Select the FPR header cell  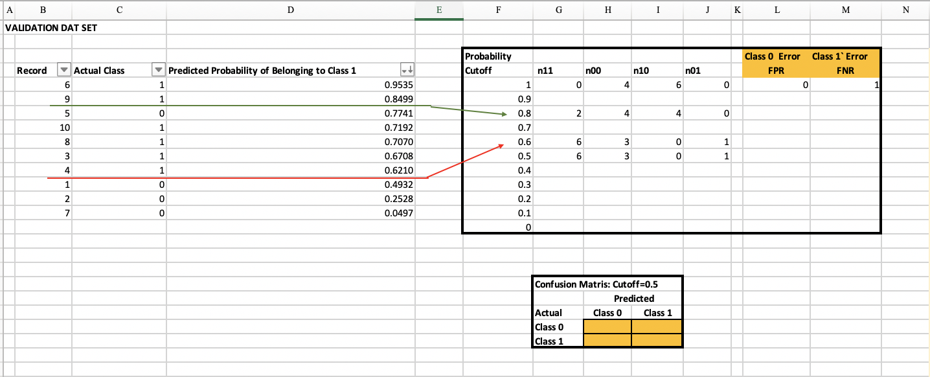tap(777, 70)
